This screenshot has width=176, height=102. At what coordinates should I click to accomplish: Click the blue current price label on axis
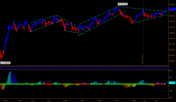172,9
